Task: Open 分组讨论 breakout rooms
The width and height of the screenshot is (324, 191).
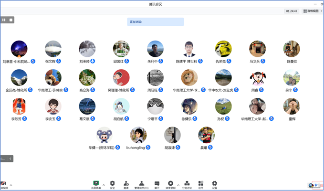Action: tap(187, 184)
